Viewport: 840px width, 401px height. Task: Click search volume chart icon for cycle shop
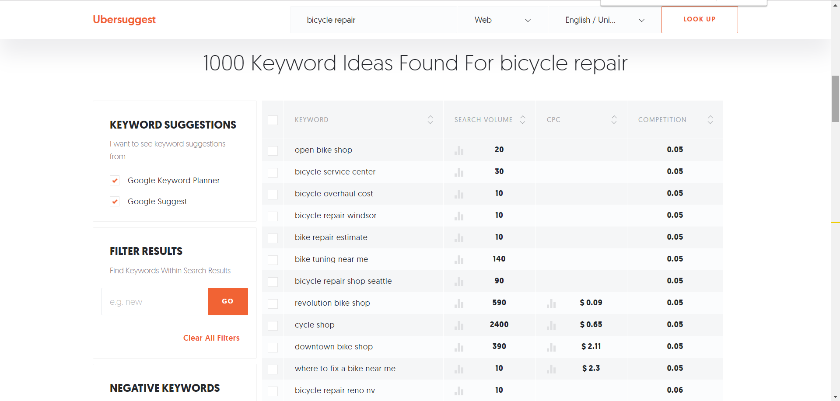(459, 325)
